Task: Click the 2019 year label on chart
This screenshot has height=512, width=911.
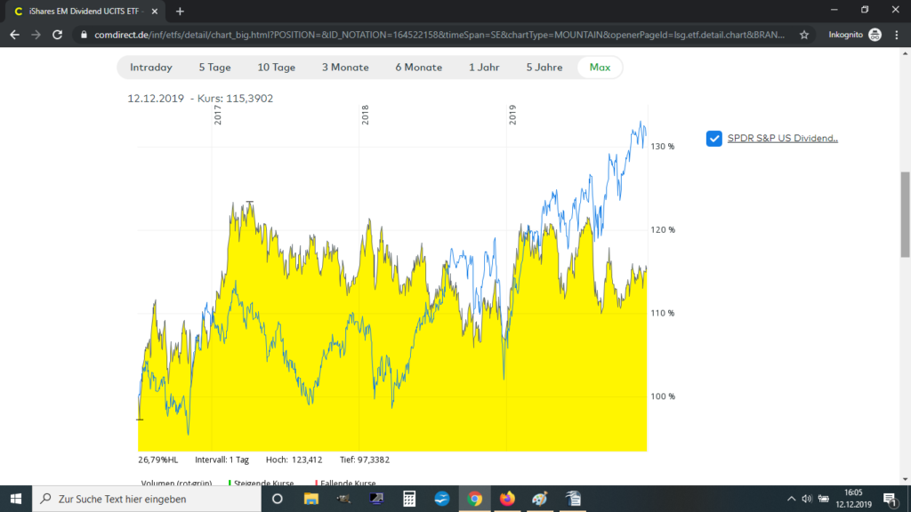Action: point(512,115)
